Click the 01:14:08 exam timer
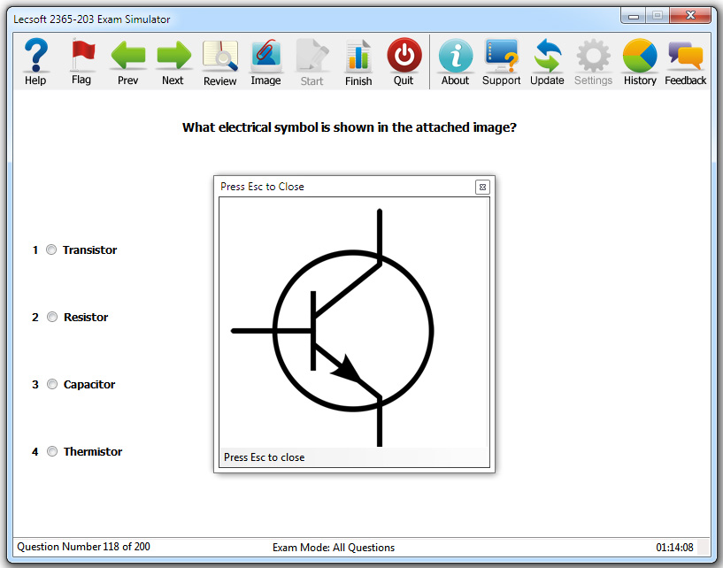The height and width of the screenshot is (568, 723). 674,548
